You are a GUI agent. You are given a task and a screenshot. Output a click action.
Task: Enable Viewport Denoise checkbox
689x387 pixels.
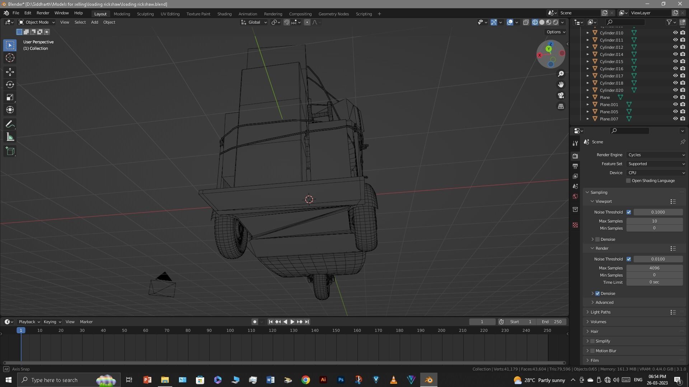[597, 239]
